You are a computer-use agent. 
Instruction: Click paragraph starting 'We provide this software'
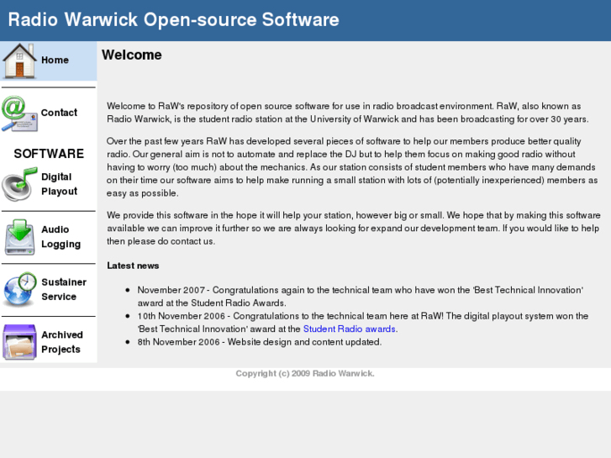354,229
